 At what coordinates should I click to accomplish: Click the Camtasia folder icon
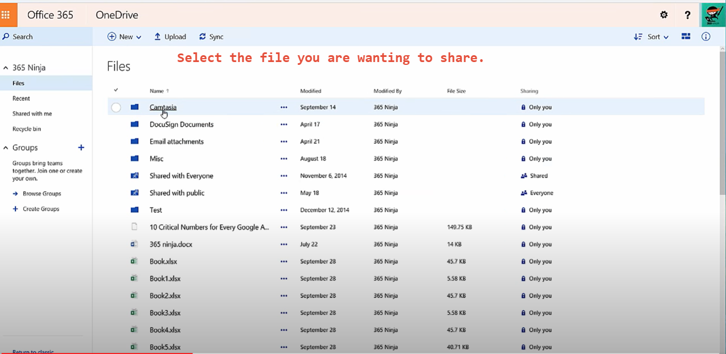click(x=134, y=107)
